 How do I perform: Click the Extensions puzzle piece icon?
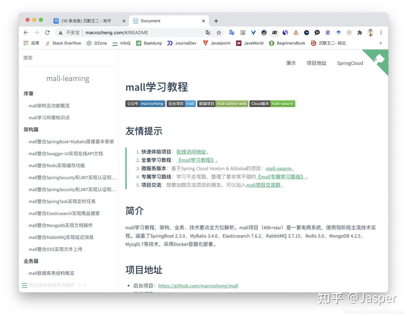[360, 32]
